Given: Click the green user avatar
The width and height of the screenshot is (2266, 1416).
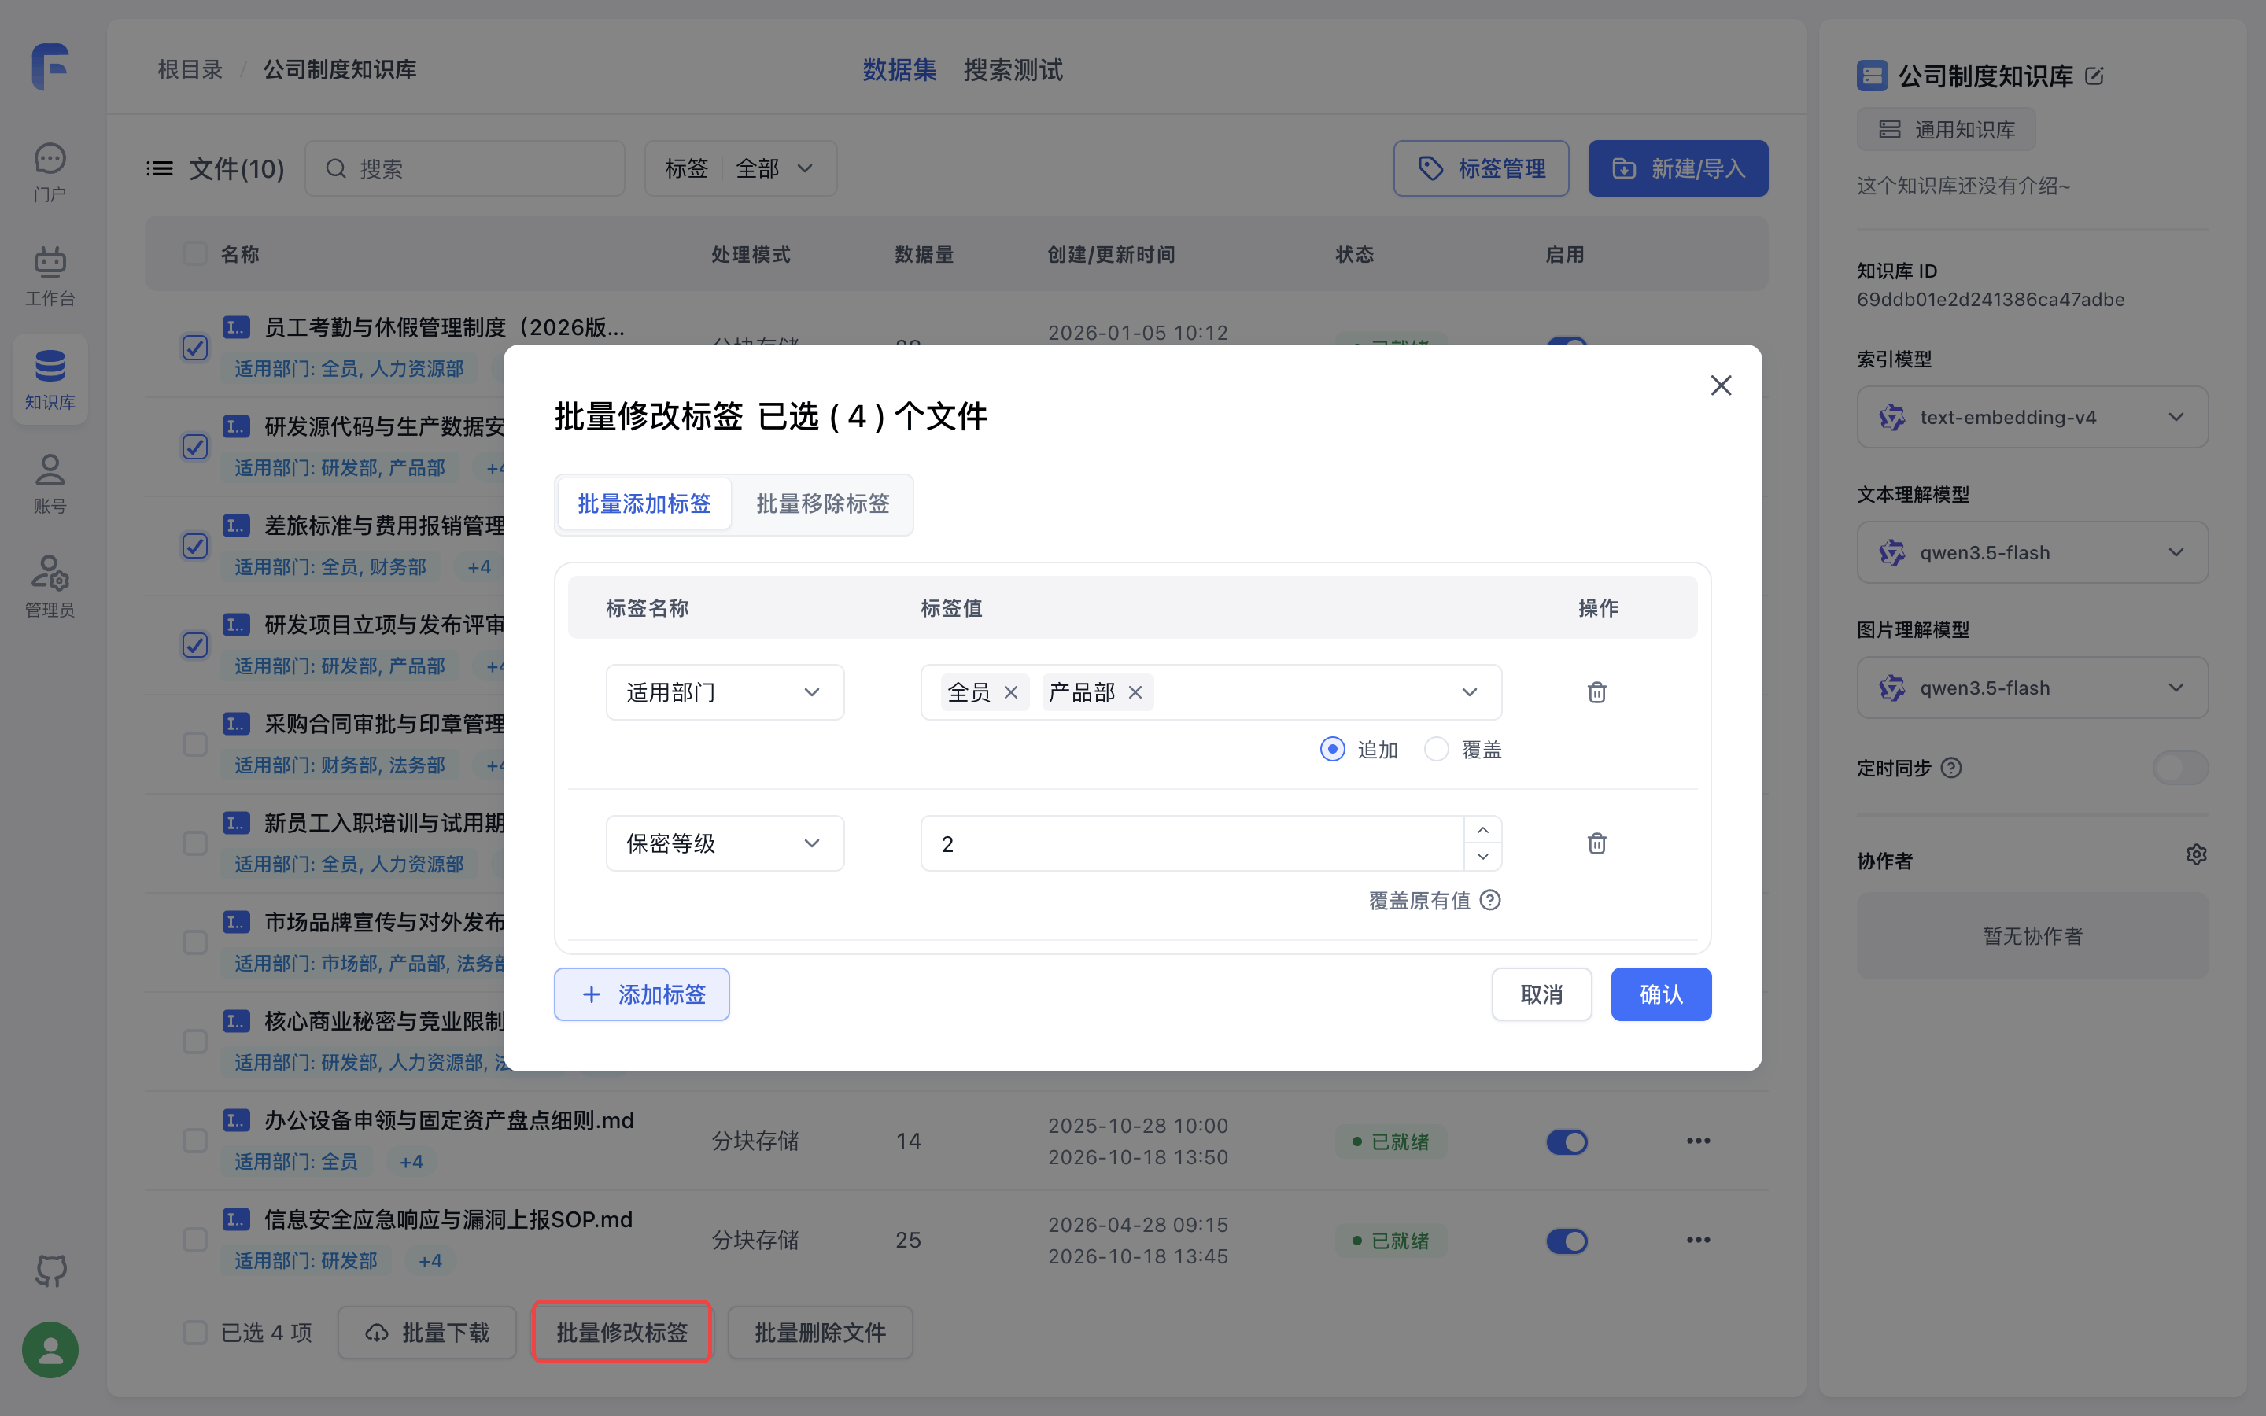Looking at the screenshot, I should [x=50, y=1349].
